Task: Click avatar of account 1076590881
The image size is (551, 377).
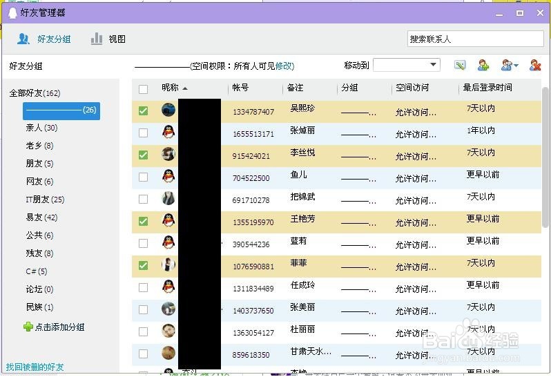Action: 168,264
